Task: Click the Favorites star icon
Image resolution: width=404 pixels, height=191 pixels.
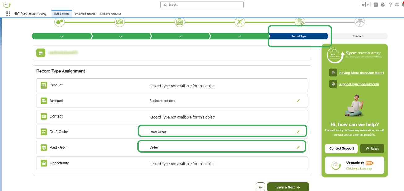Action: click(363, 5)
